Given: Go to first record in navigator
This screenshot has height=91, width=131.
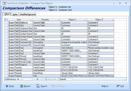Looking at the screenshot, I should coord(18,79).
